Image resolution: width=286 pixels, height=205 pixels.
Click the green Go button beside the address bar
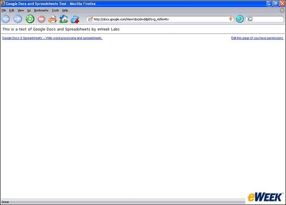click(x=240, y=19)
